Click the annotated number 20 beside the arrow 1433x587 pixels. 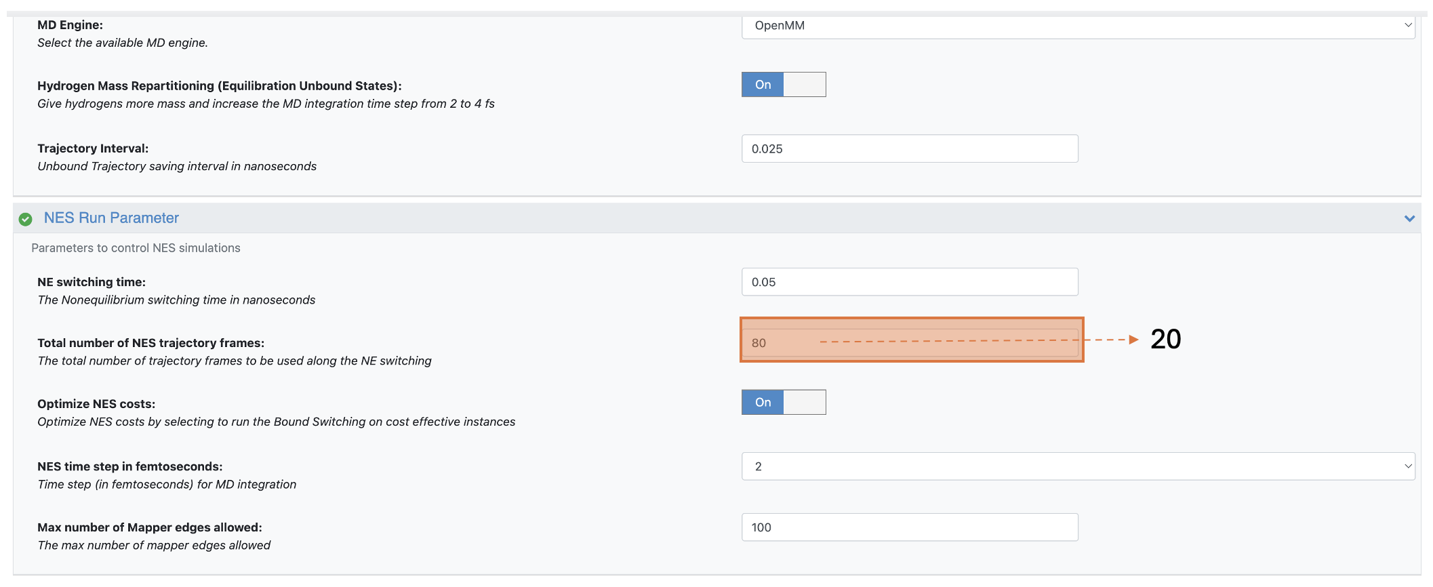[1165, 339]
